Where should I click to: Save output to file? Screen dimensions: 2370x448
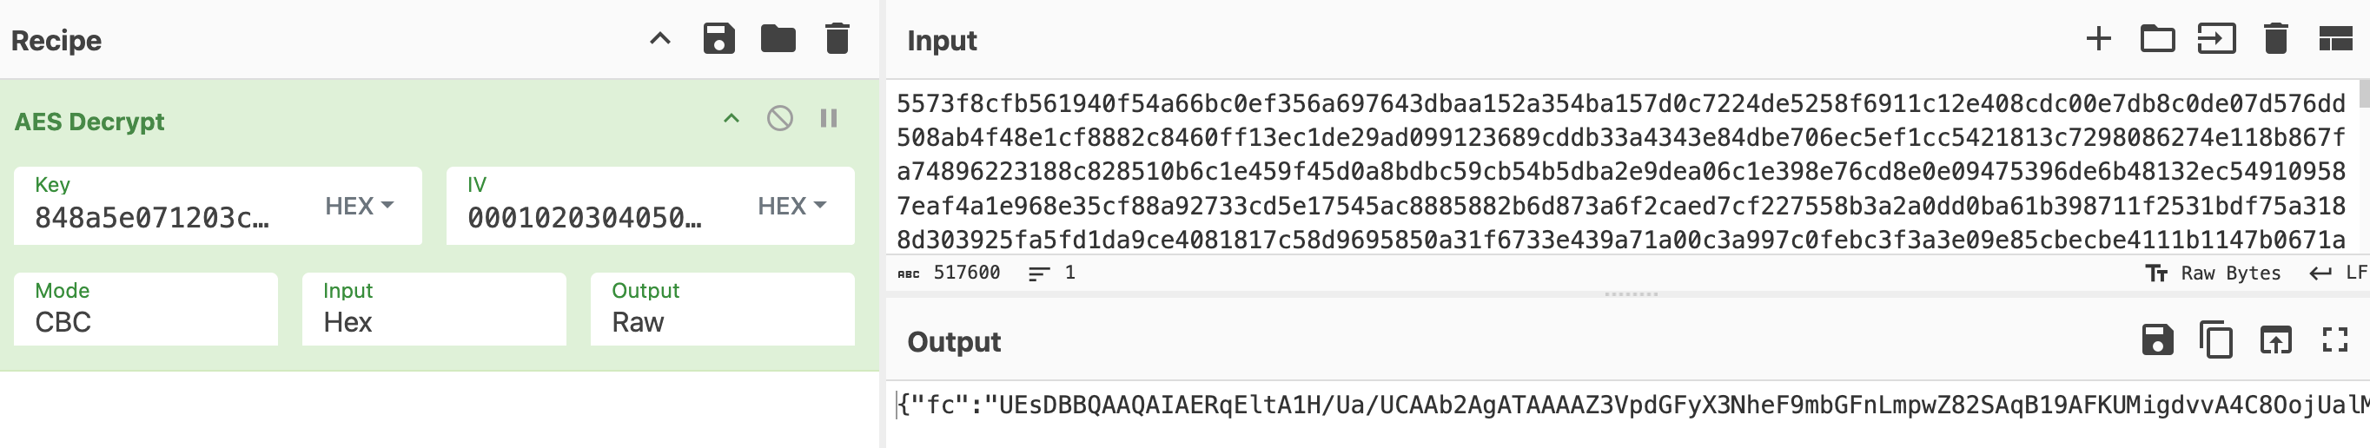2157,340
